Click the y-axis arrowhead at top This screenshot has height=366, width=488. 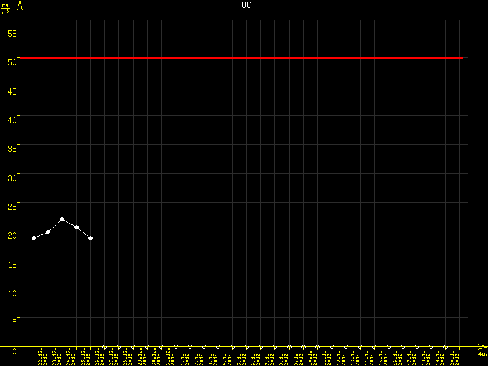click(x=20, y=5)
